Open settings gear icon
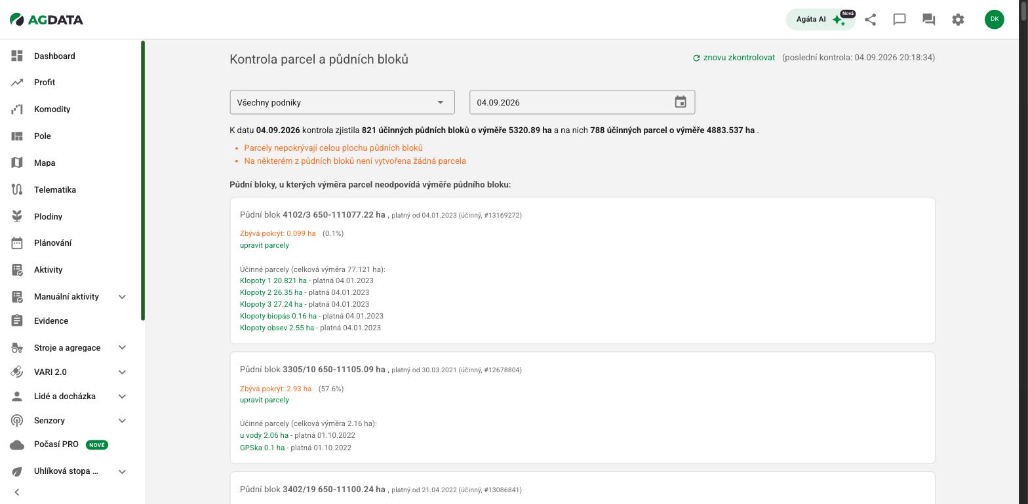The width and height of the screenshot is (1028, 504). tap(958, 20)
